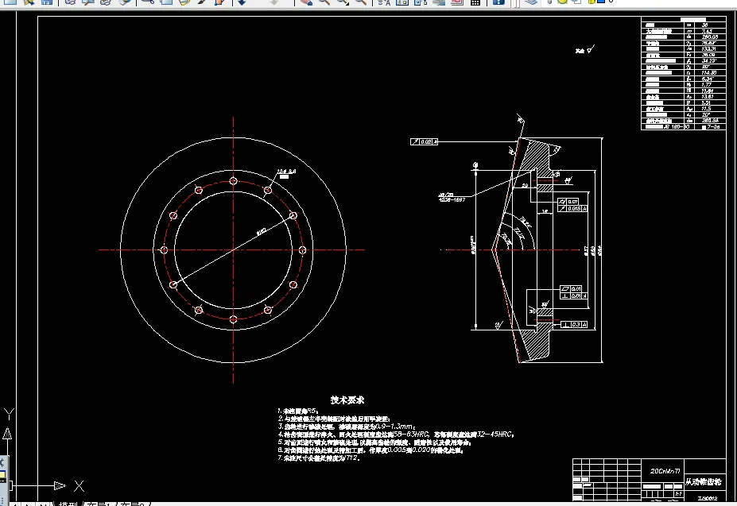Select the 20 dimension in section view
This screenshot has width=737, height=506.
pos(525,186)
